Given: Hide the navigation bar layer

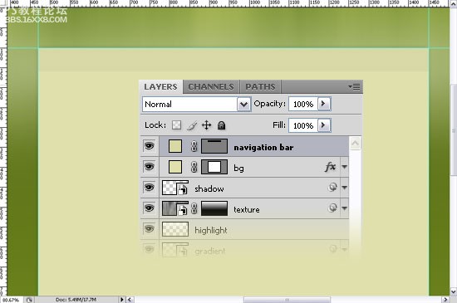Looking at the screenshot, I should (x=150, y=146).
